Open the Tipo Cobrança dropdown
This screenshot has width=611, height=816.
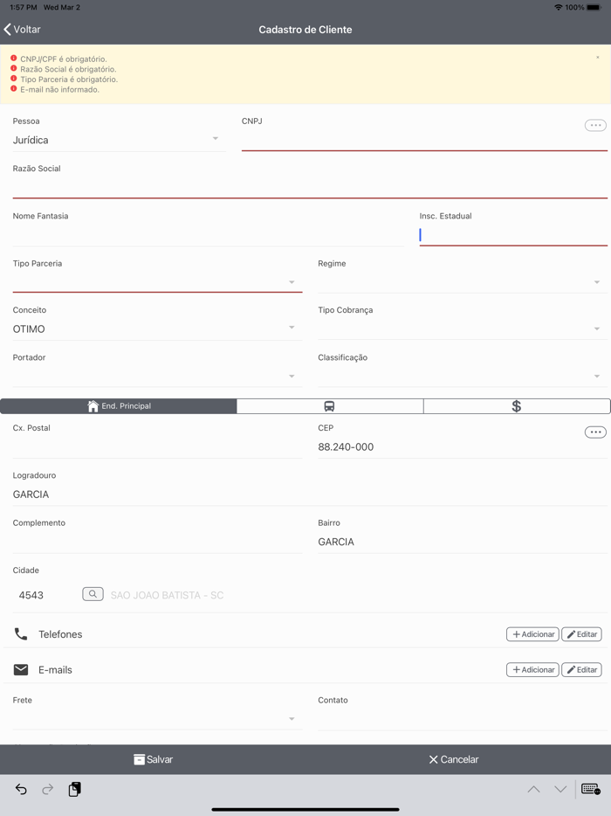click(463, 328)
